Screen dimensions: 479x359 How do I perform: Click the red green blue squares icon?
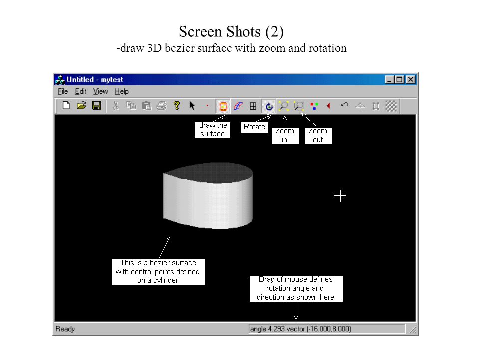[x=314, y=106]
